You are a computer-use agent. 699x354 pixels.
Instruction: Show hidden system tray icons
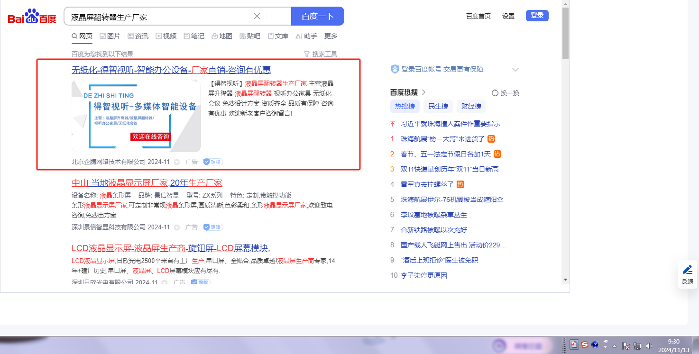[x=614, y=346]
